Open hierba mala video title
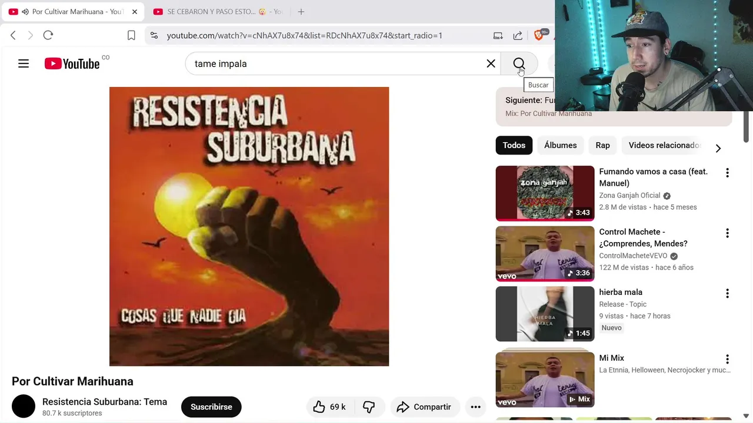 click(x=621, y=292)
